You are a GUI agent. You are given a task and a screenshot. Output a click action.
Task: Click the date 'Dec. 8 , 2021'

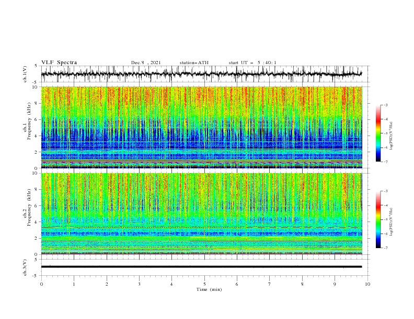coord(146,63)
